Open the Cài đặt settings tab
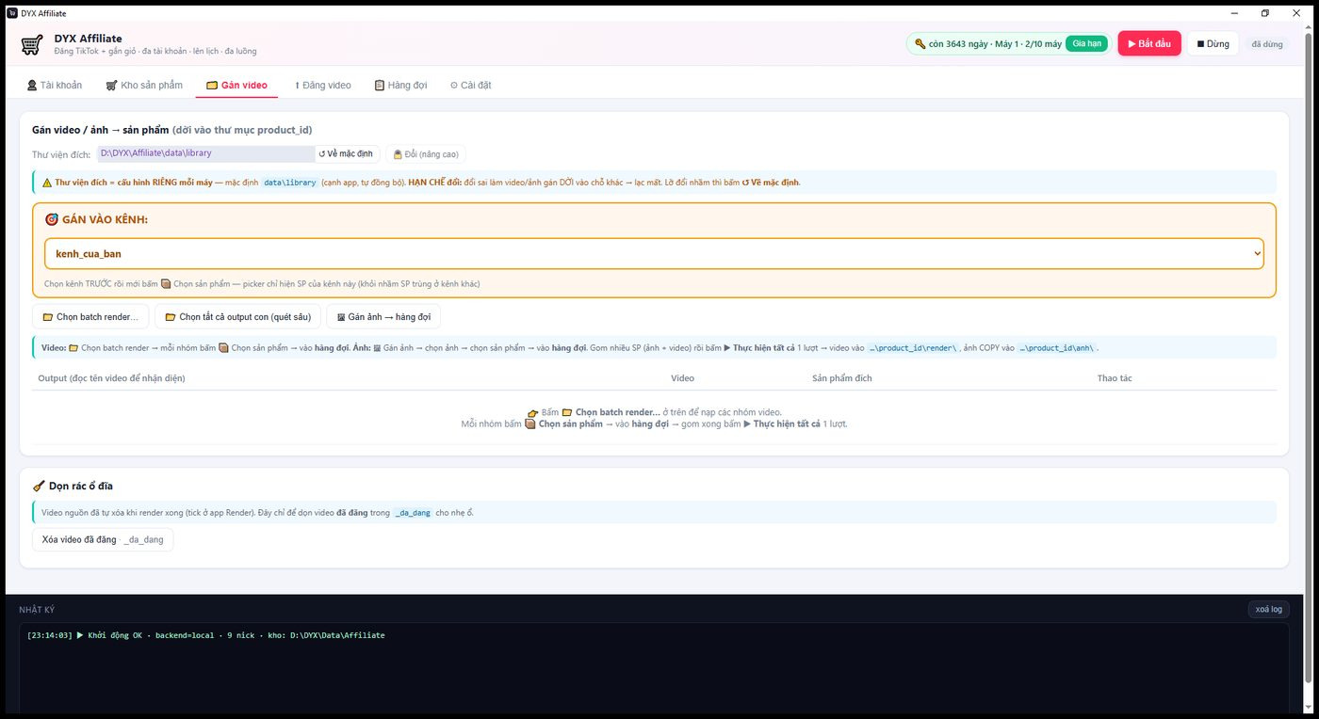 click(470, 85)
